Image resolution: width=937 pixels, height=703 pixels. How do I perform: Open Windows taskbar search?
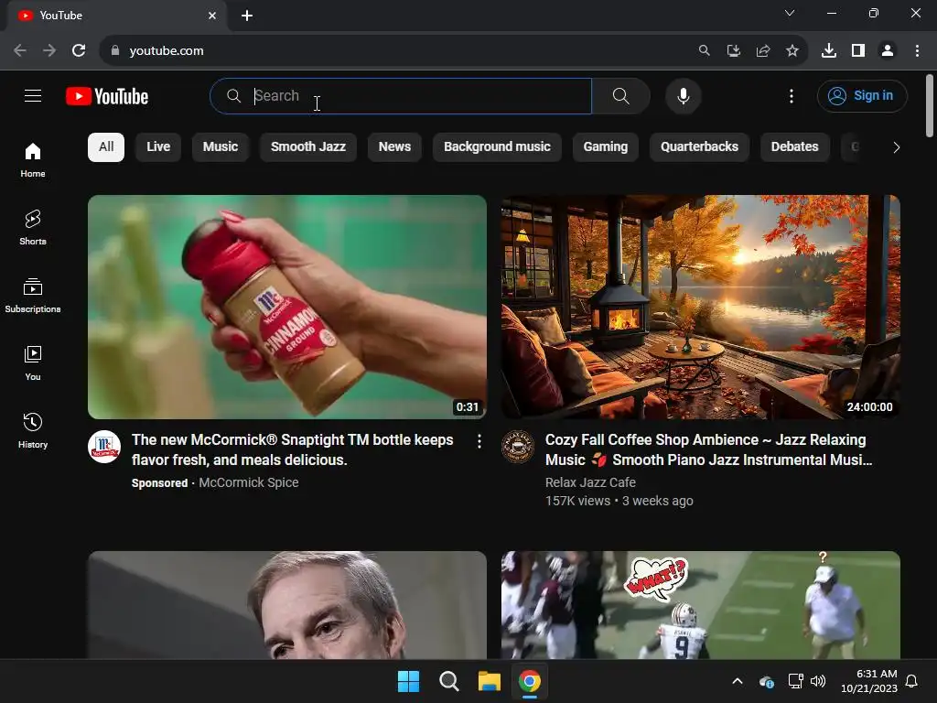tap(448, 681)
